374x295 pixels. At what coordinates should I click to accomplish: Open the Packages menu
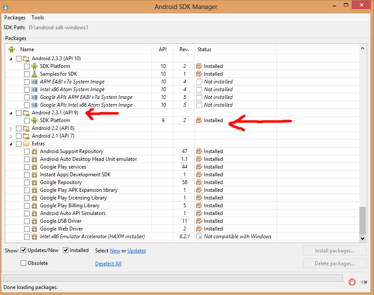point(15,18)
